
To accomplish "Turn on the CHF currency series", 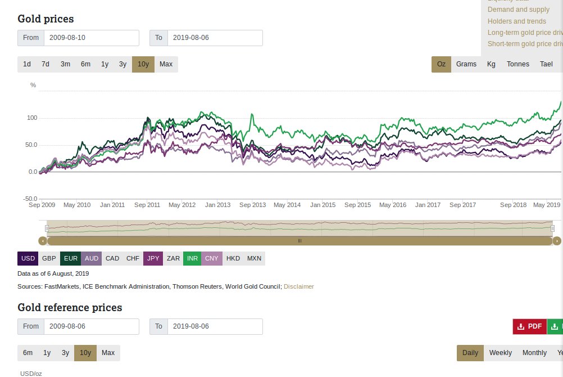I will [x=133, y=259].
